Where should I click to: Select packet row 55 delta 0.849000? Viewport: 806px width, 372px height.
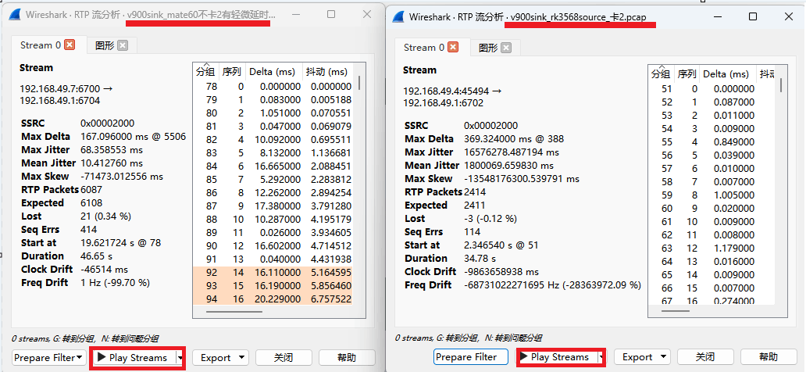point(712,142)
